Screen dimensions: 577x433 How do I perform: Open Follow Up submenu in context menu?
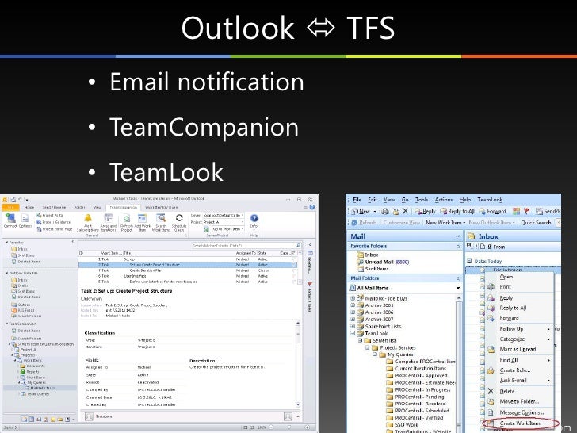click(520, 329)
